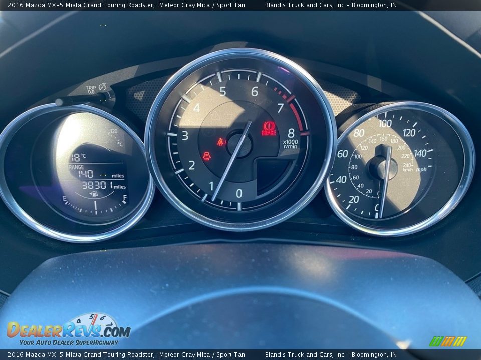The height and width of the screenshot is (360, 481).
Task: Click the tachometer number 6
Action: 255,91
